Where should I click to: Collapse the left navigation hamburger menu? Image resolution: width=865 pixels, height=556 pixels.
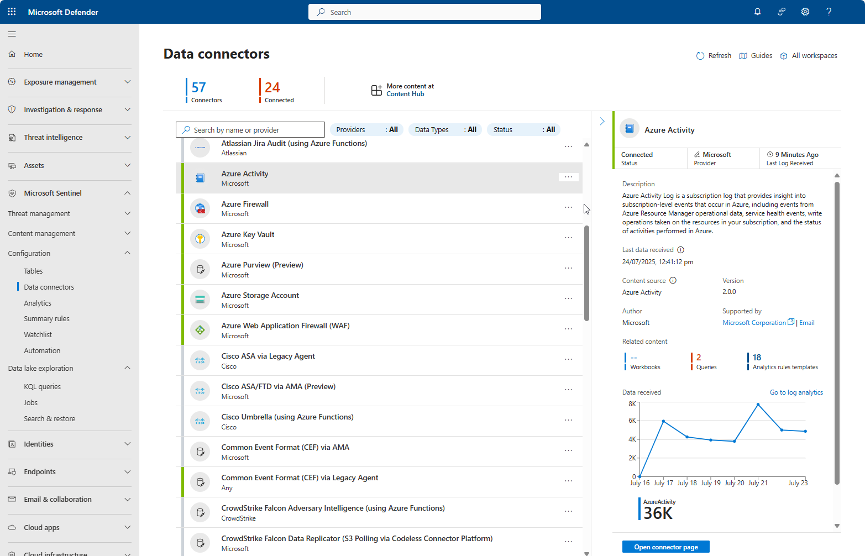pyautogui.click(x=12, y=34)
